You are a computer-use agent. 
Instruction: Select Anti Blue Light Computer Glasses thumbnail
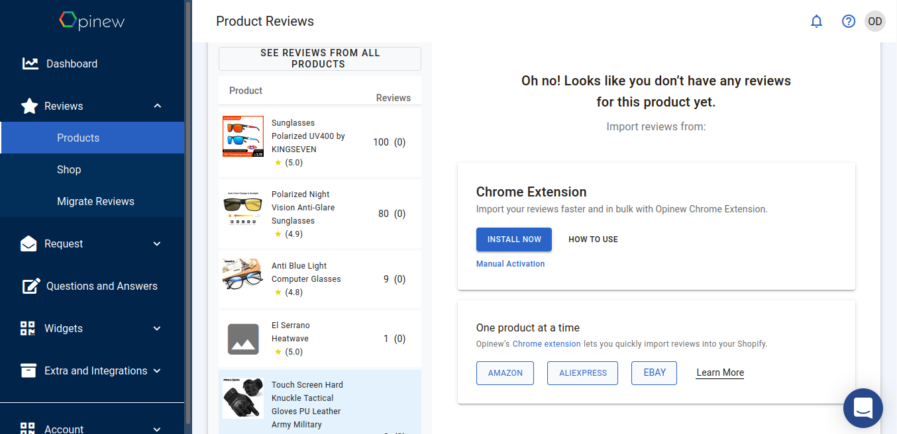point(243,274)
